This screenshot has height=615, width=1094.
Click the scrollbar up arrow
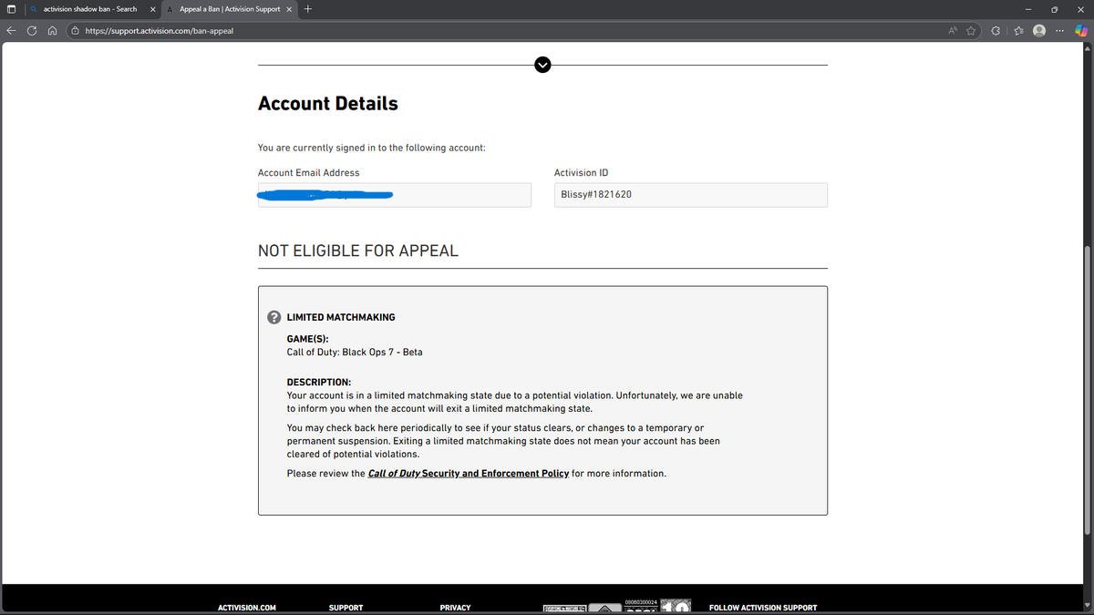point(1086,49)
